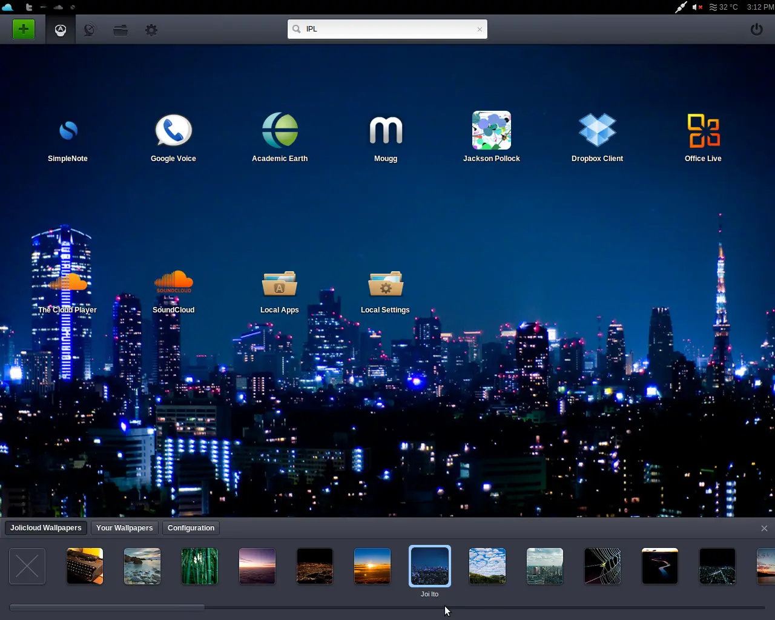Choose the typewriter wallpaper thumbnail
The image size is (775, 620).
[x=85, y=566]
